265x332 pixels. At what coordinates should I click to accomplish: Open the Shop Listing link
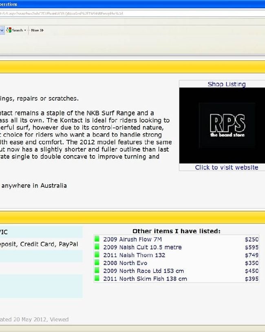point(227,84)
